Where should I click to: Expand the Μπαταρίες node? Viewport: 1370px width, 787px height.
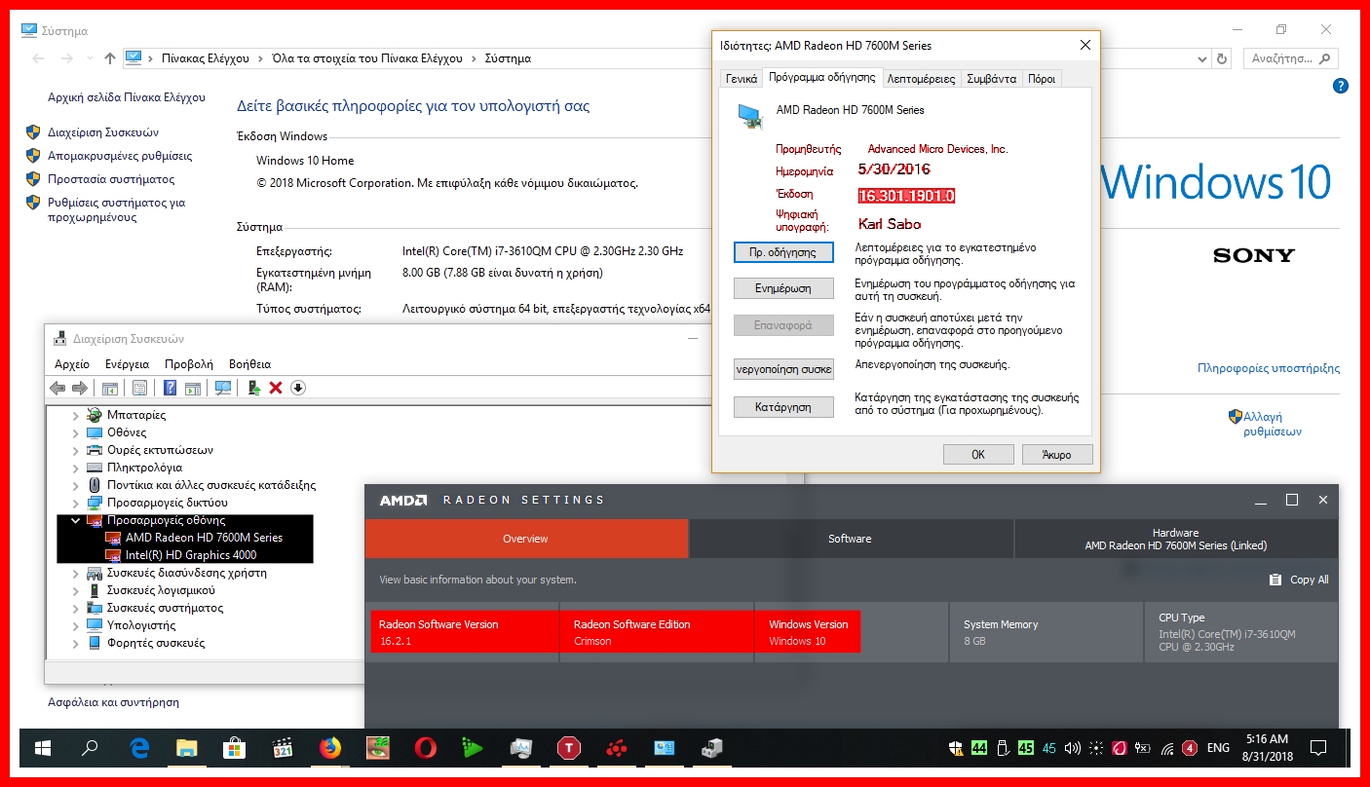pyautogui.click(x=76, y=415)
